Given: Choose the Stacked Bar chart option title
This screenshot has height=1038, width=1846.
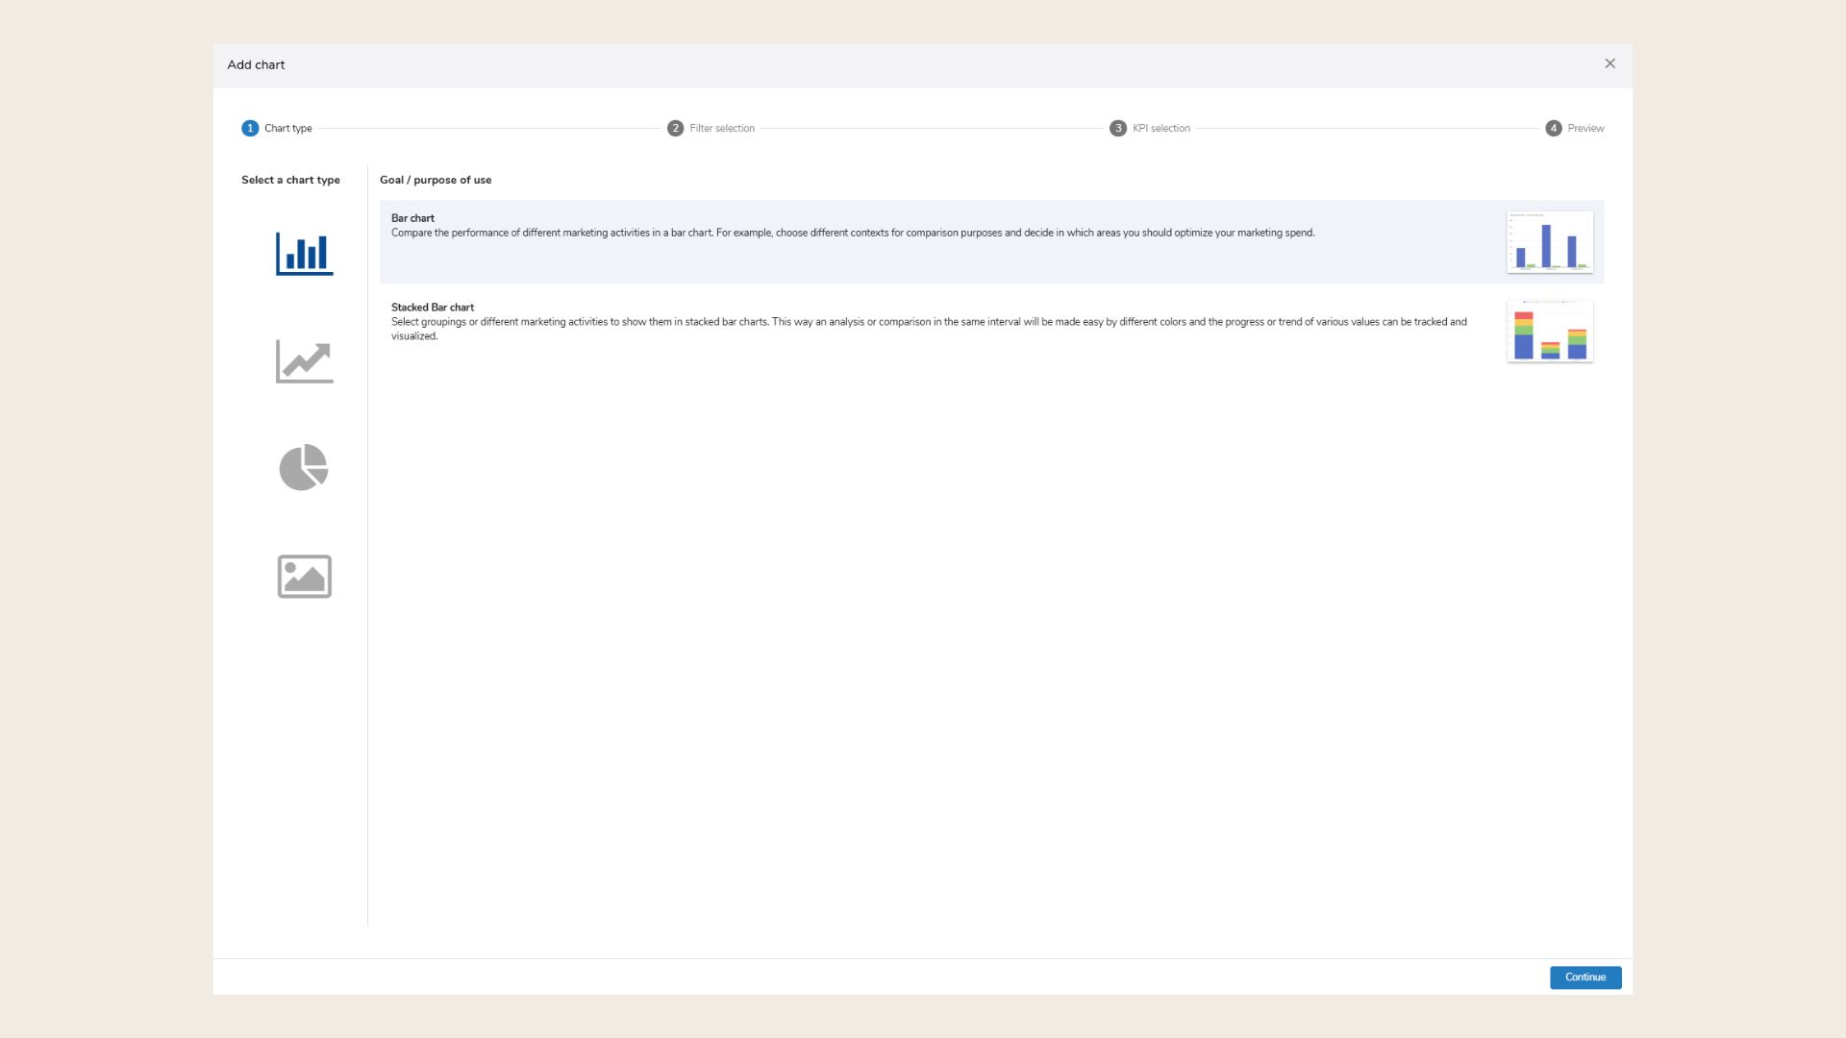Looking at the screenshot, I should tap(432, 308).
